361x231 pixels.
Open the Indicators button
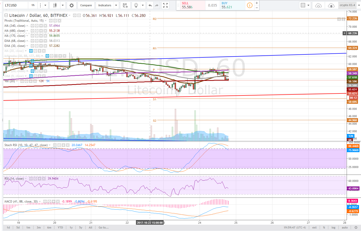pos(105,5)
